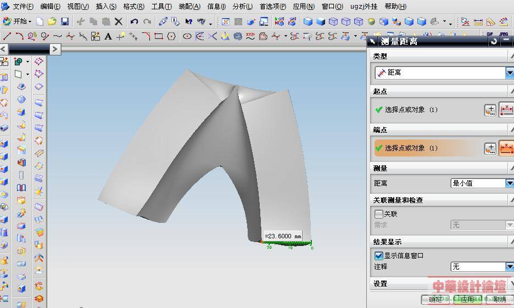Open the 注释 dropdown set to 无
Viewport: 514px width, 308px height.
509,267
